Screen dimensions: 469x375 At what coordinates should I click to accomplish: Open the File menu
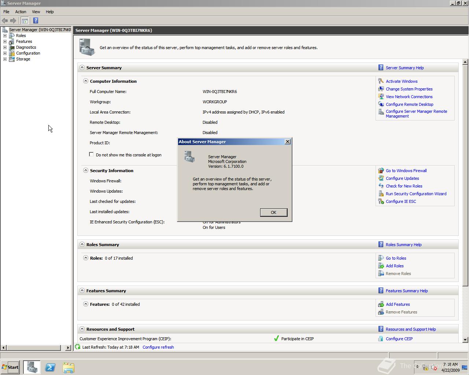tap(6, 12)
